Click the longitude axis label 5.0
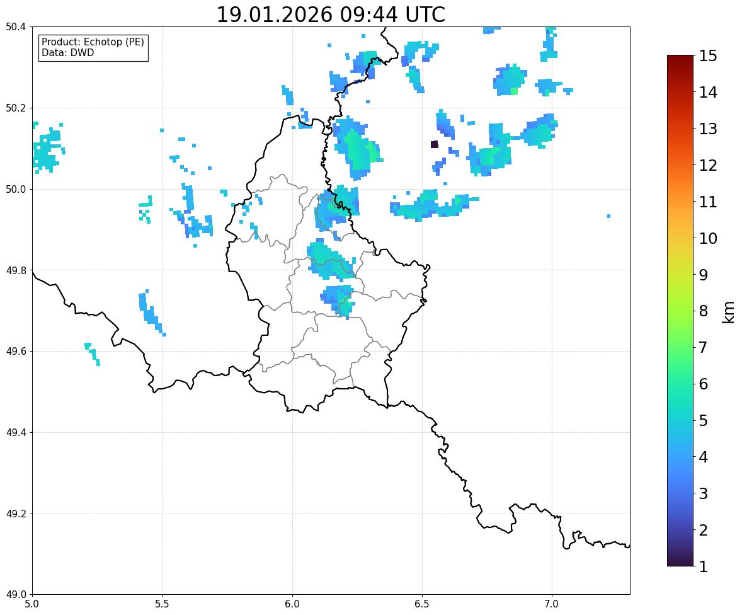 (32, 604)
